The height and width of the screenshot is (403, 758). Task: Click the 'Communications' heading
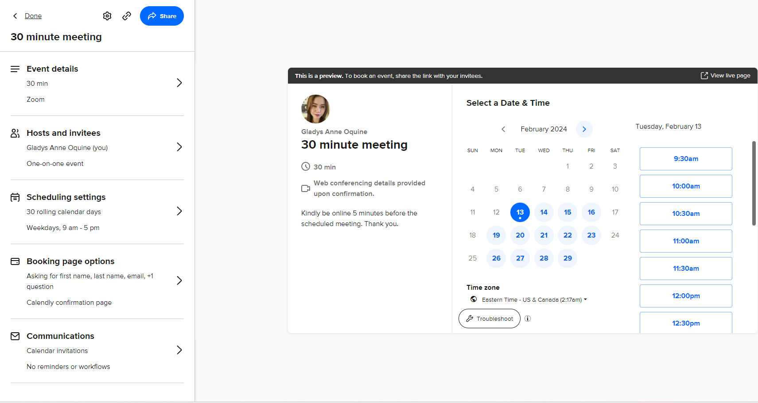pos(60,336)
